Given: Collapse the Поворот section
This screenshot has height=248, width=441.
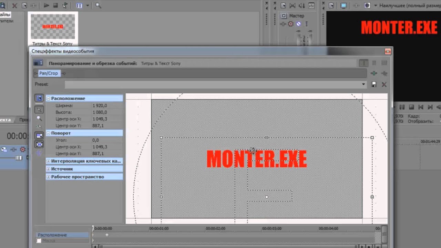Looking at the screenshot, I should coord(48,133).
